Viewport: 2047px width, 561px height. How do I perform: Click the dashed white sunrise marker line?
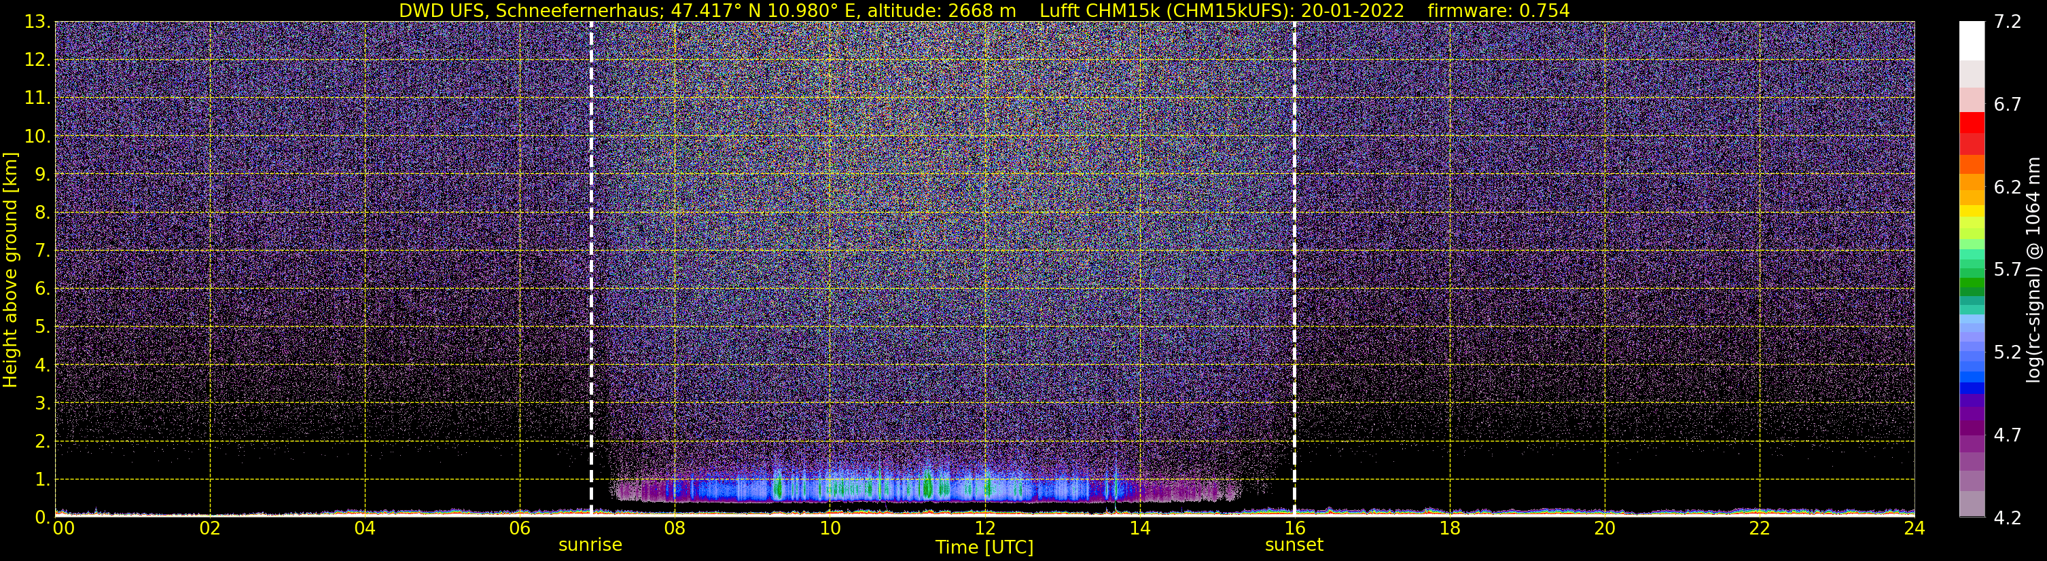tap(591, 268)
